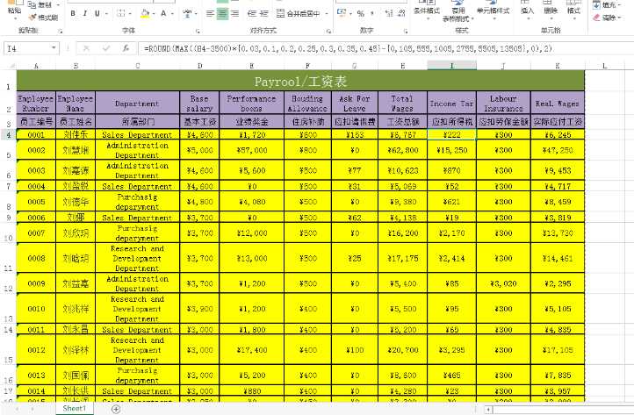Viewport: 634px width, 415px height.
Task: Apply the yellow fill color bucket
Action: pyautogui.click(x=145, y=14)
